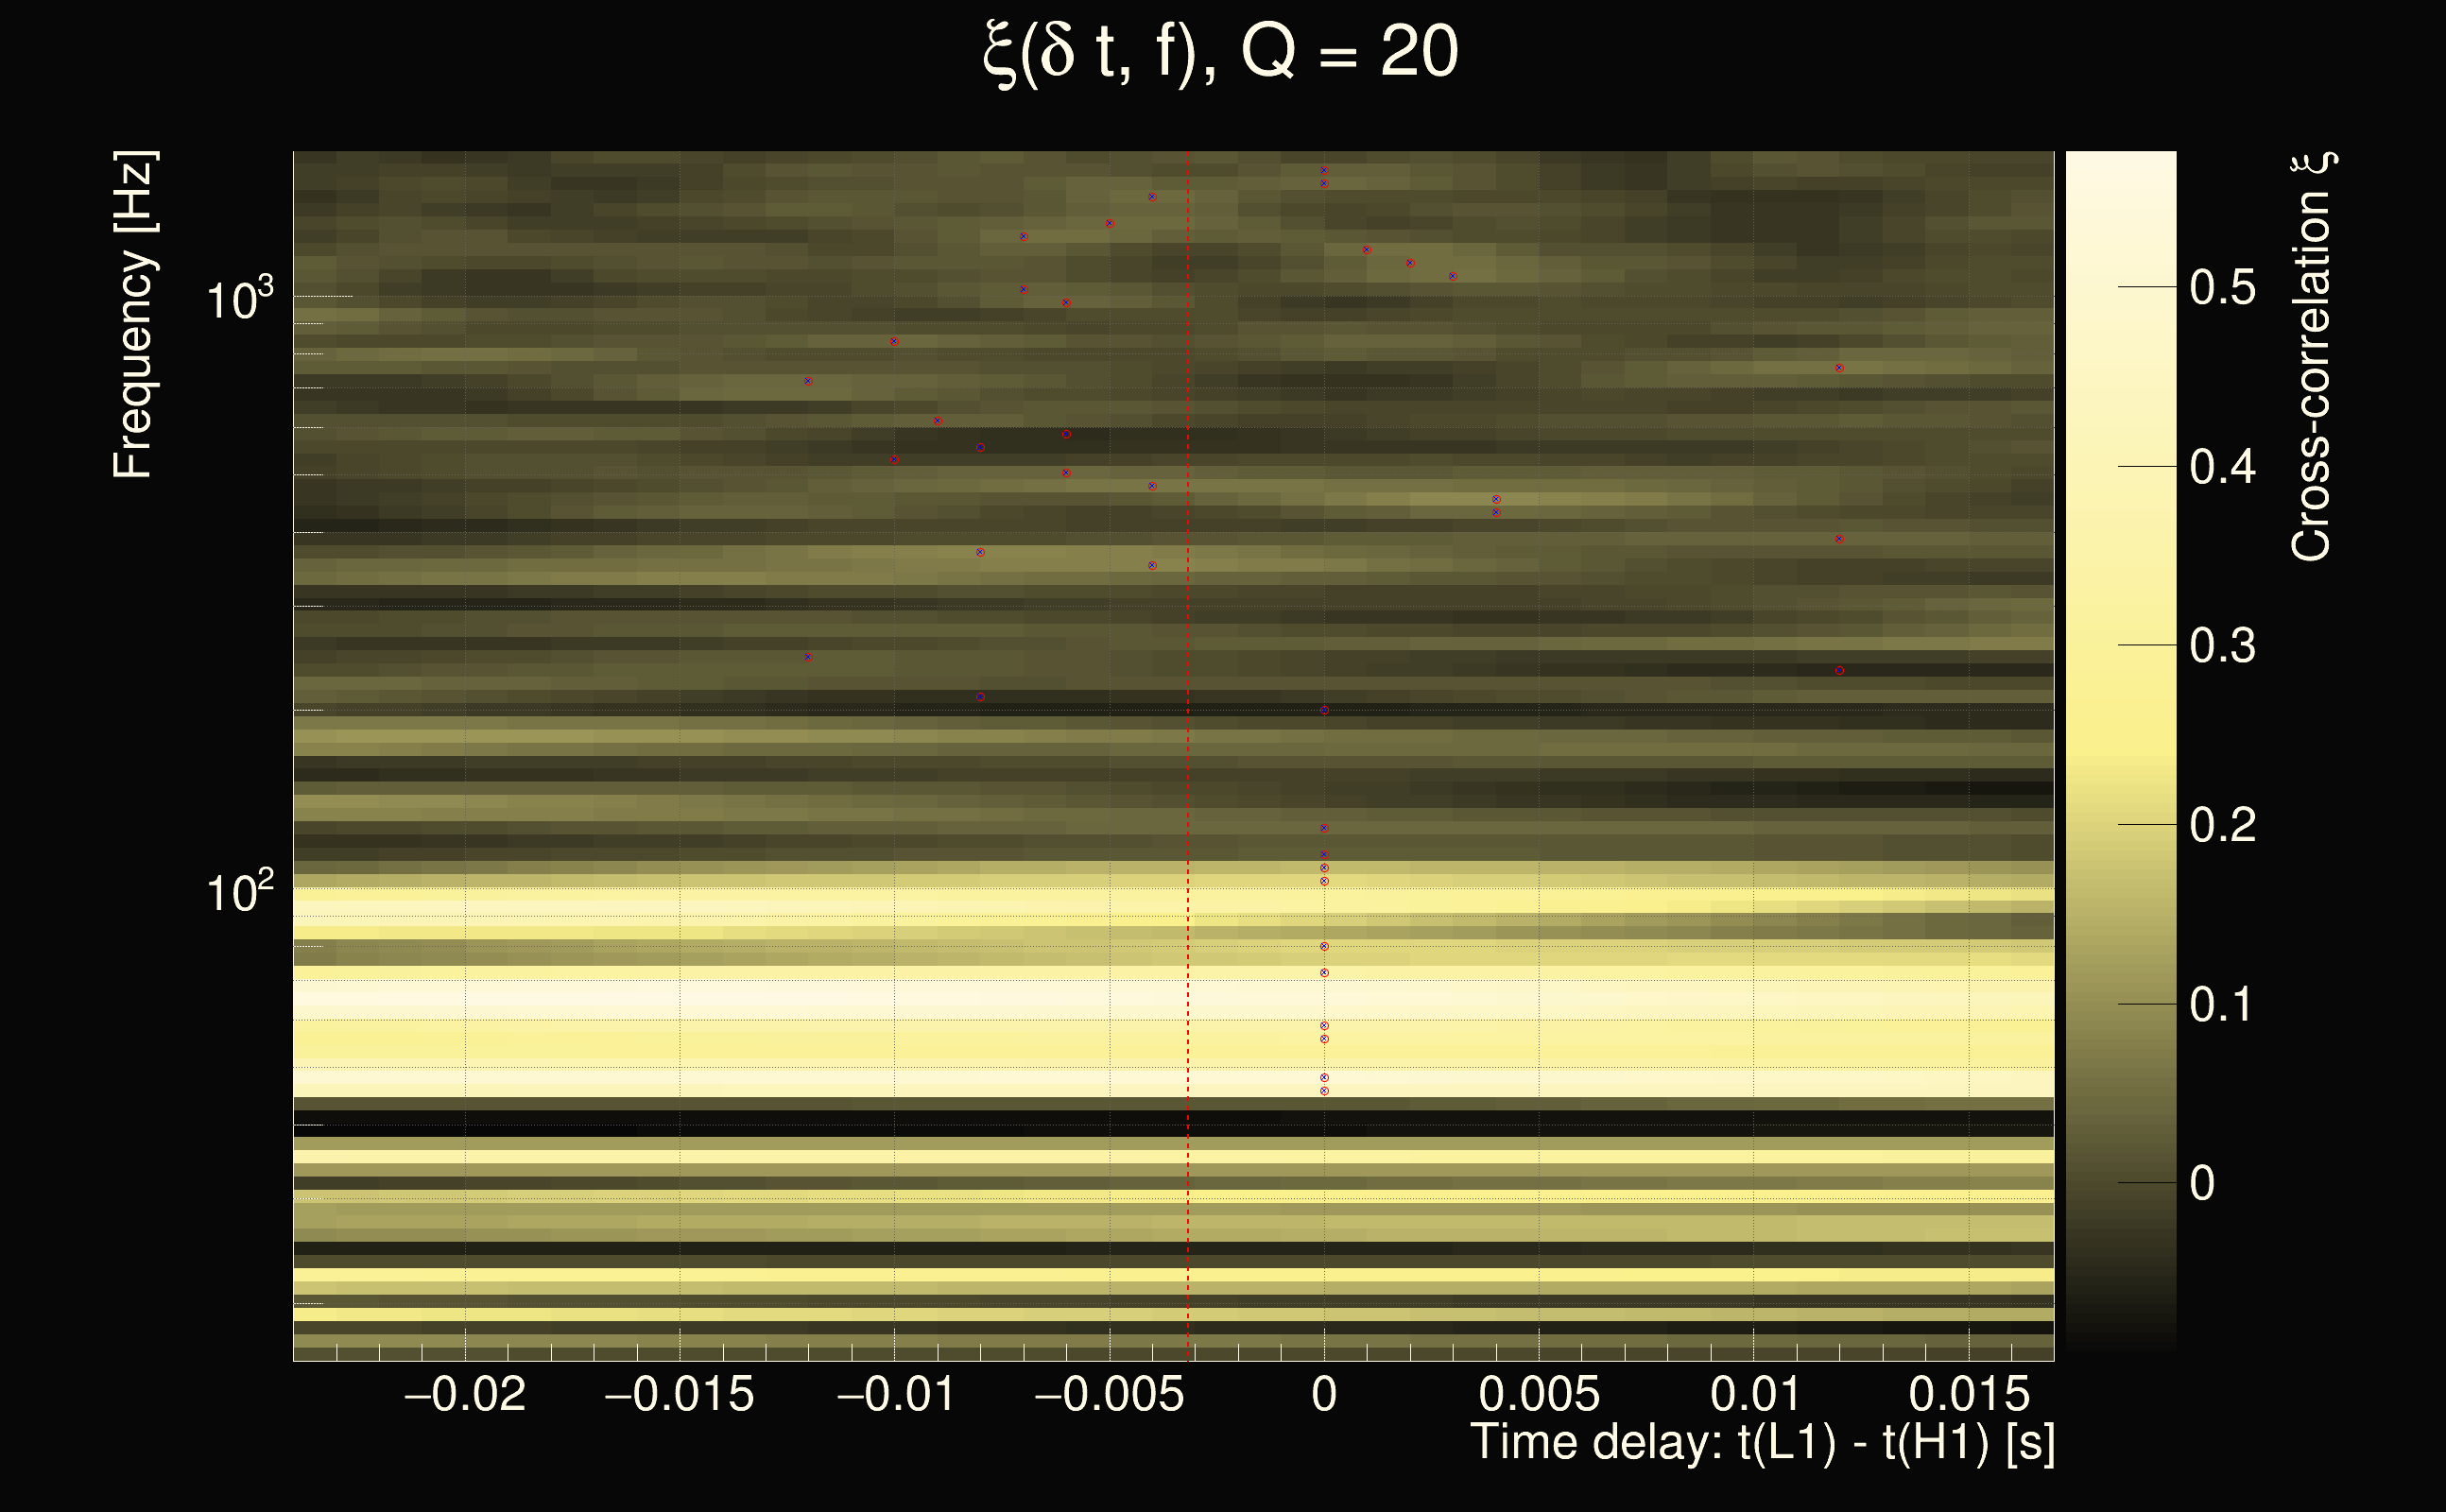Click the –0.015 time delay tick label

click(x=680, y=1394)
